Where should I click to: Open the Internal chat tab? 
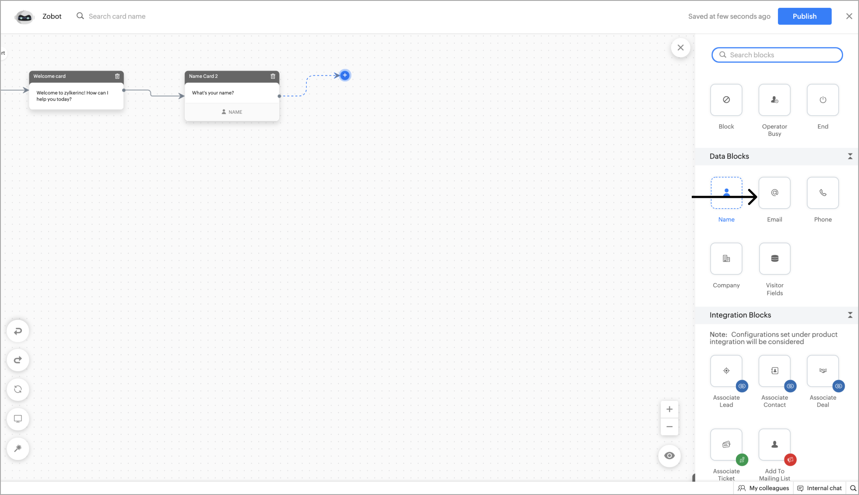(819, 488)
